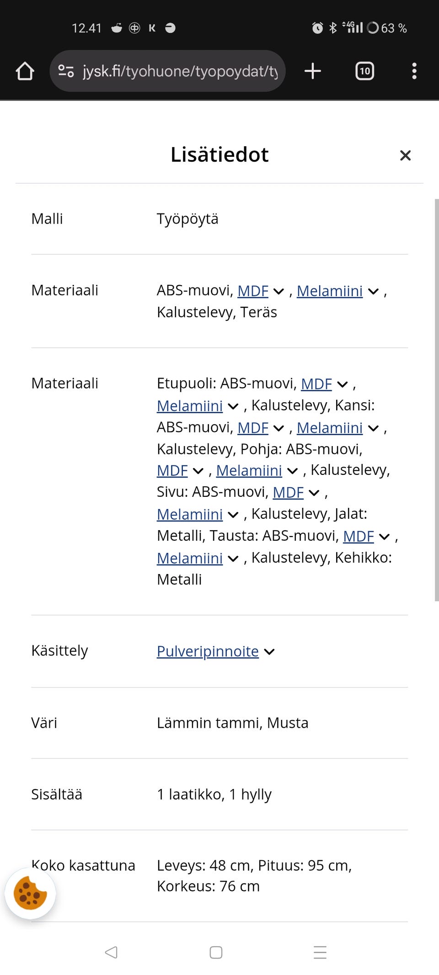Tap the jysk.fi address bar URL

(180, 71)
